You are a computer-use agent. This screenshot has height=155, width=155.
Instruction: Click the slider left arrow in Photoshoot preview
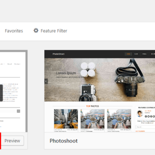point(46,81)
